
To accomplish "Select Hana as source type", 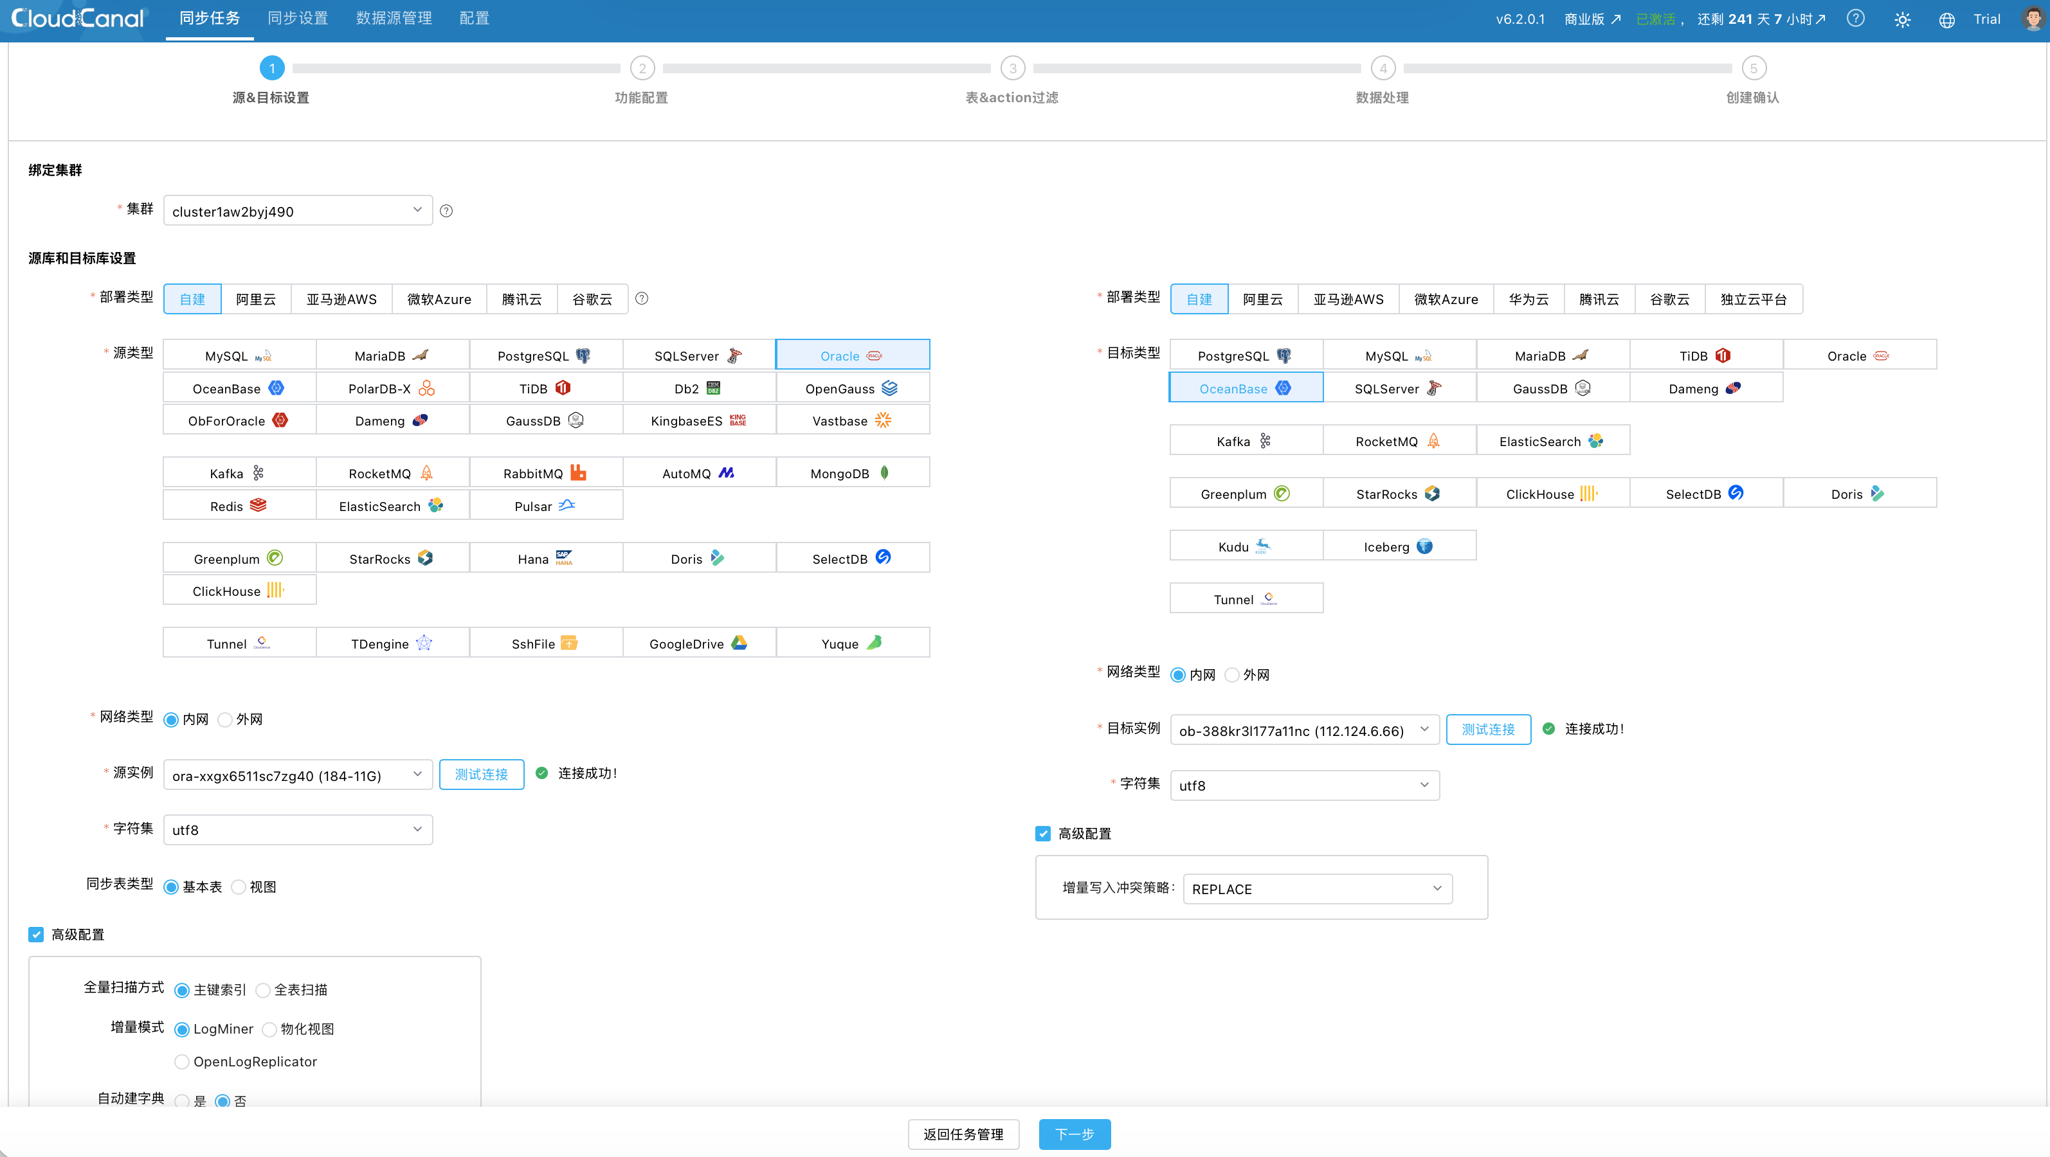I will [546, 558].
